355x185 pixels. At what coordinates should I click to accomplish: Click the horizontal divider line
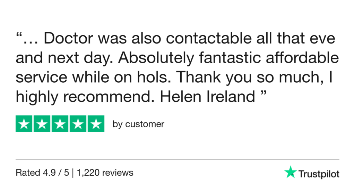click(x=177, y=159)
